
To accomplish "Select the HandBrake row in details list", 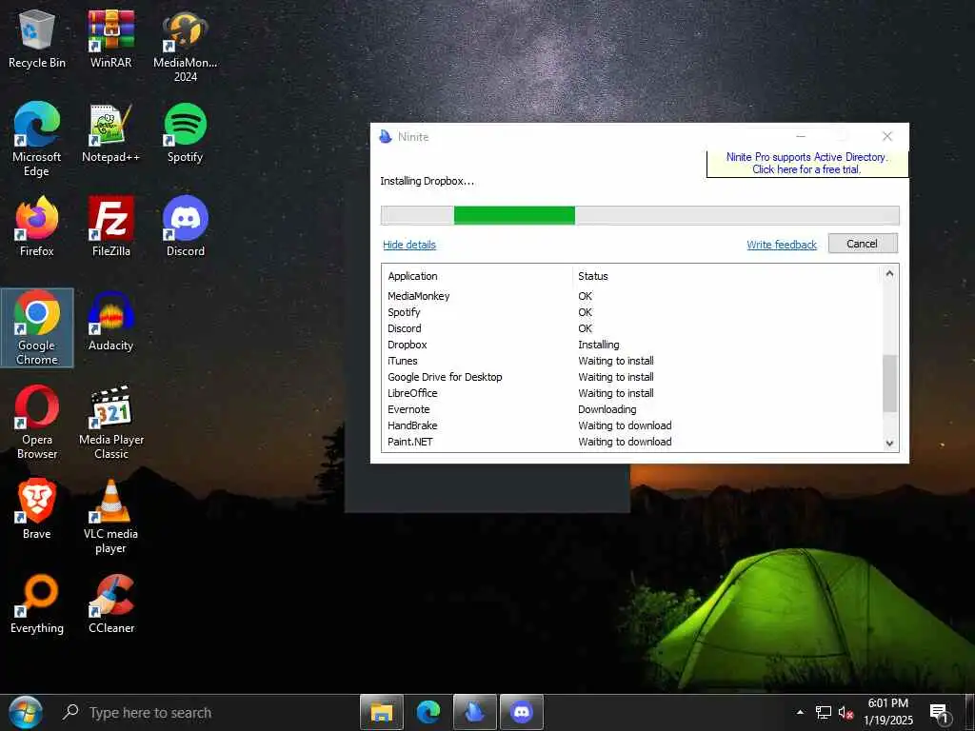I will pos(632,425).
